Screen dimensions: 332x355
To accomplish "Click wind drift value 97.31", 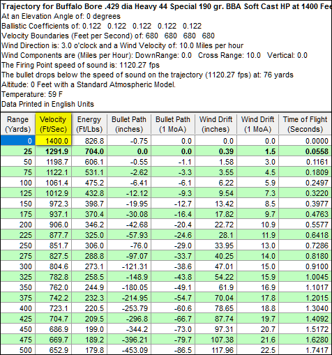I will (216, 329).
